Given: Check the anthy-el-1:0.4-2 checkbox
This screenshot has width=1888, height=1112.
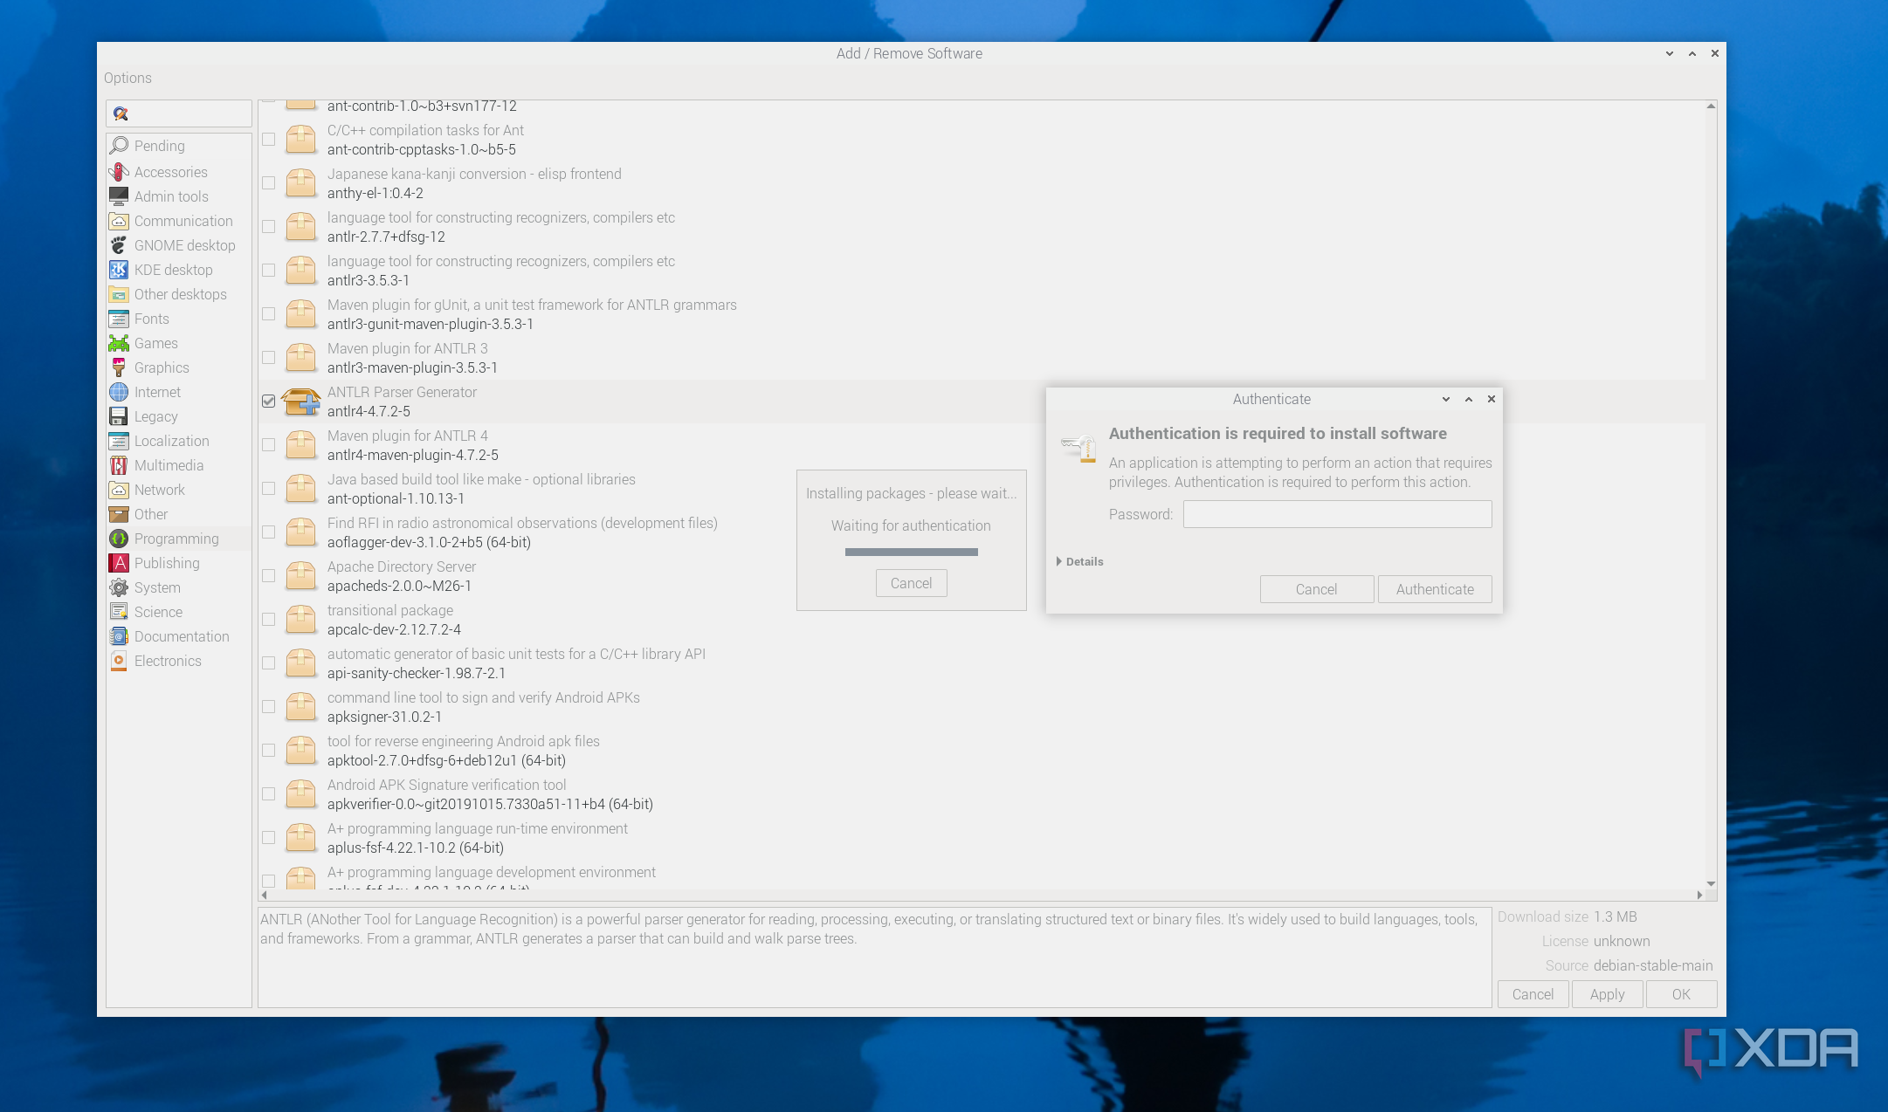Looking at the screenshot, I should pos(269,183).
